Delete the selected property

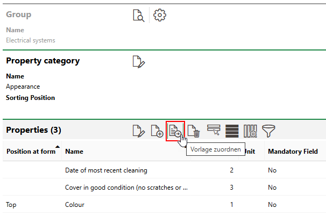point(194,131)
